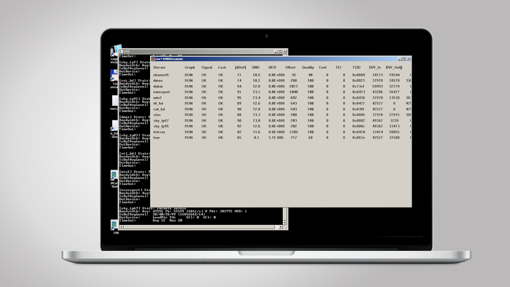Open the Total Commander desktop shortcut

click(x=114, y=75)
